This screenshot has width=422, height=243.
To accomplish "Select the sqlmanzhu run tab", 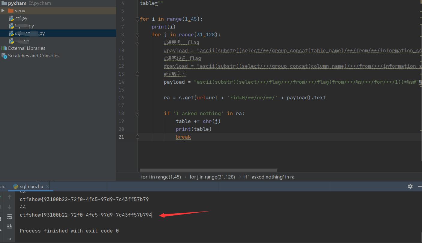I will tap(32, 186).
